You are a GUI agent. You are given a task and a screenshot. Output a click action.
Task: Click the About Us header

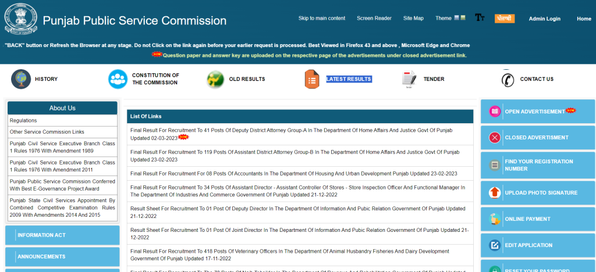click(x=62, y=108)
